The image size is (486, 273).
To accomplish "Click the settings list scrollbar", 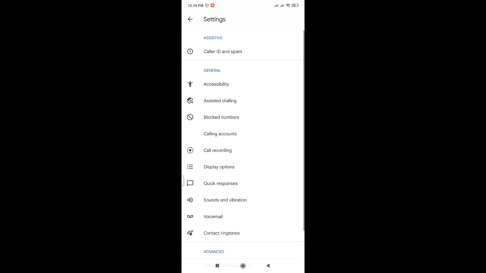I will pos(304,130).
